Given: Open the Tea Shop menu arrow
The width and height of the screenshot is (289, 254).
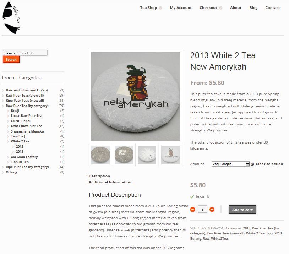Looking at the screenshot, I should [x=160, y=8].
